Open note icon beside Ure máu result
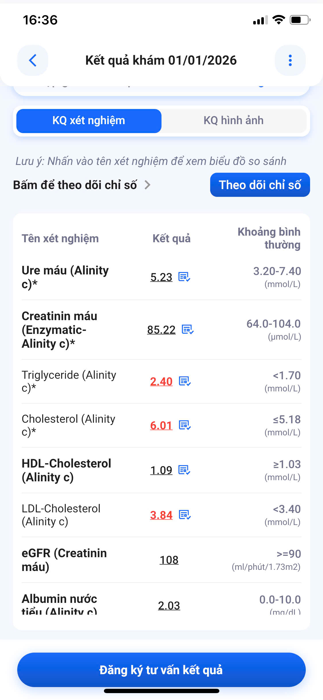The height and width of the screenshot is (700, 323). pos(184,277)
